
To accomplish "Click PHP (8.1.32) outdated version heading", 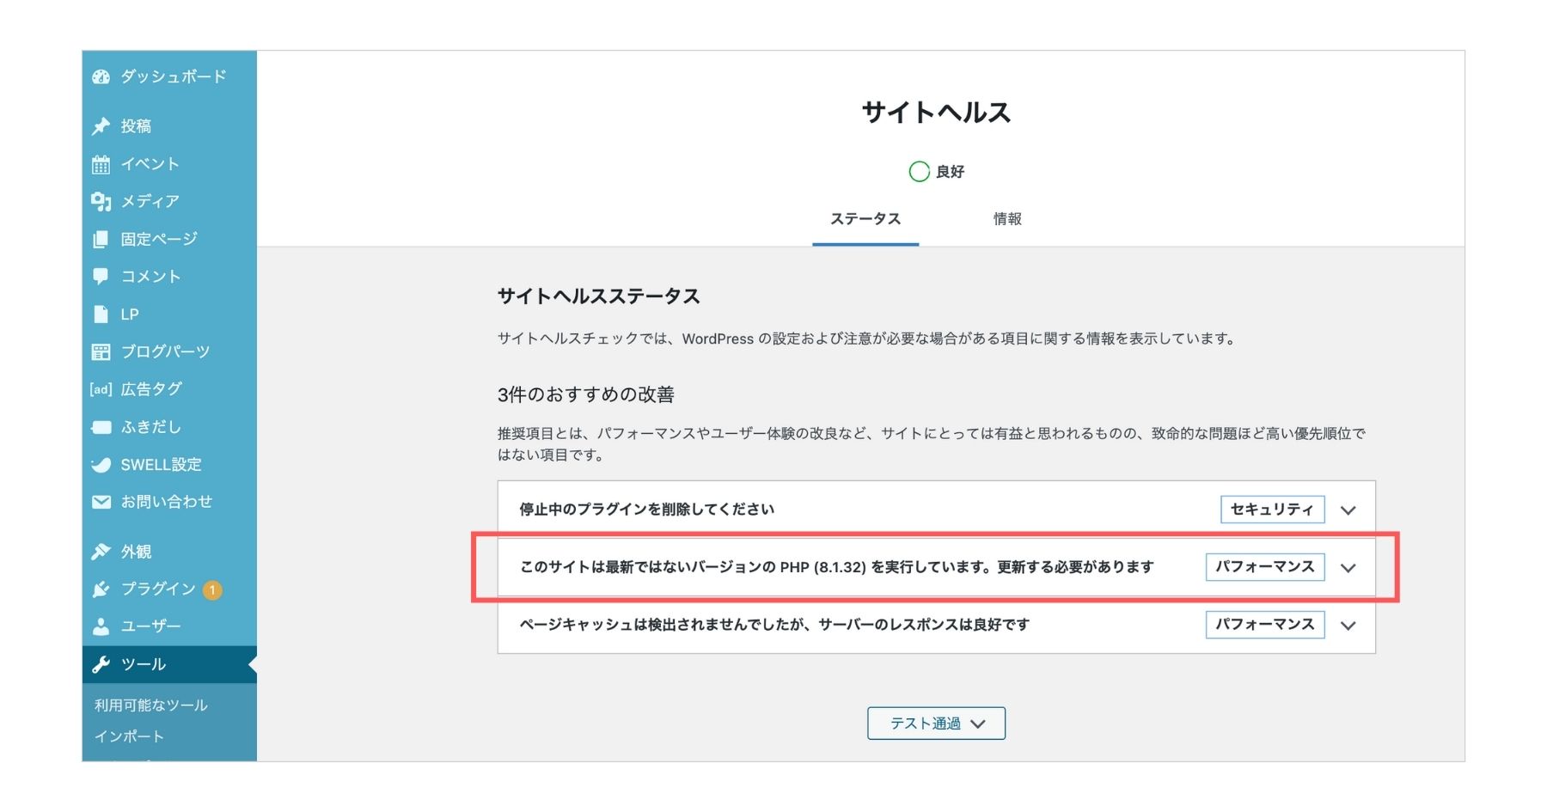I will [x=836, y=567].
